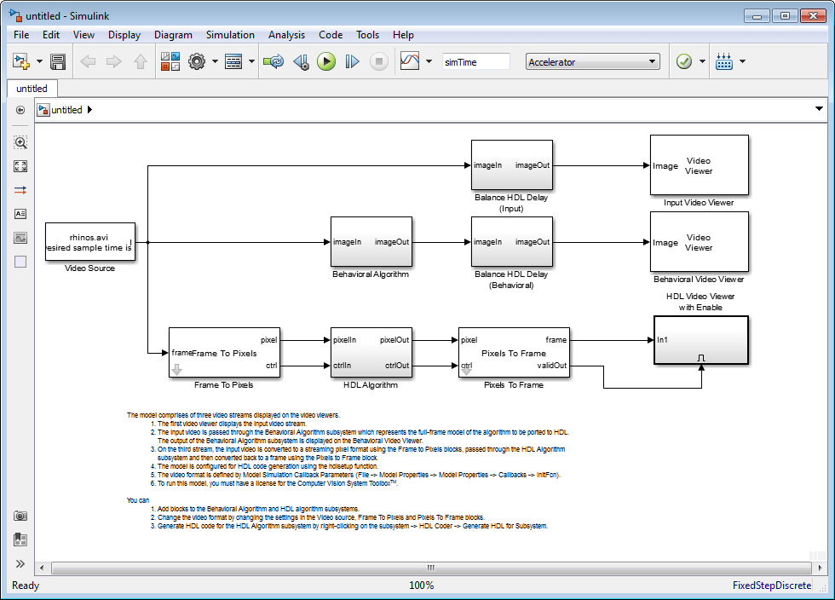The height and width of the screenshot is (600, 835).
Task: Open the Simulation menu
Action: point(230,35)
